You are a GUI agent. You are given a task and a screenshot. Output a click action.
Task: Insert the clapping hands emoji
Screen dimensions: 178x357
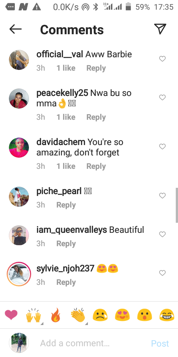pyautogui.click(x=78, y=315)
